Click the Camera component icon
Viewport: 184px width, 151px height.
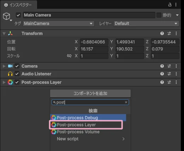click(10, 66)
